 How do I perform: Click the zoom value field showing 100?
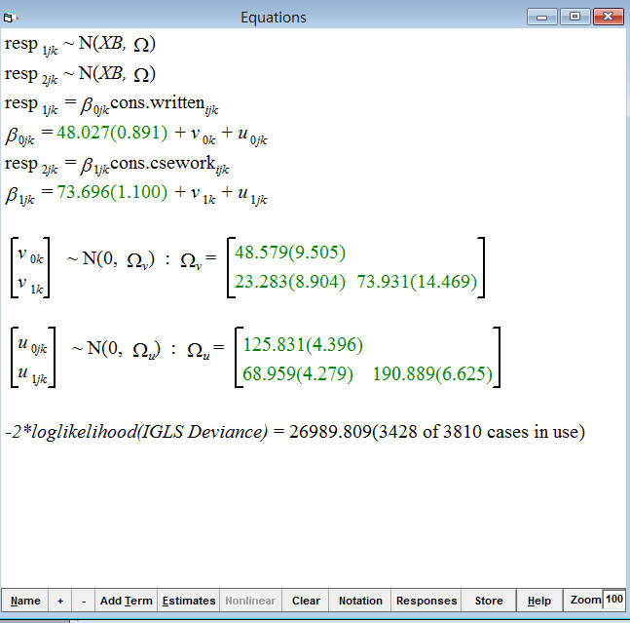pos(613,601)
